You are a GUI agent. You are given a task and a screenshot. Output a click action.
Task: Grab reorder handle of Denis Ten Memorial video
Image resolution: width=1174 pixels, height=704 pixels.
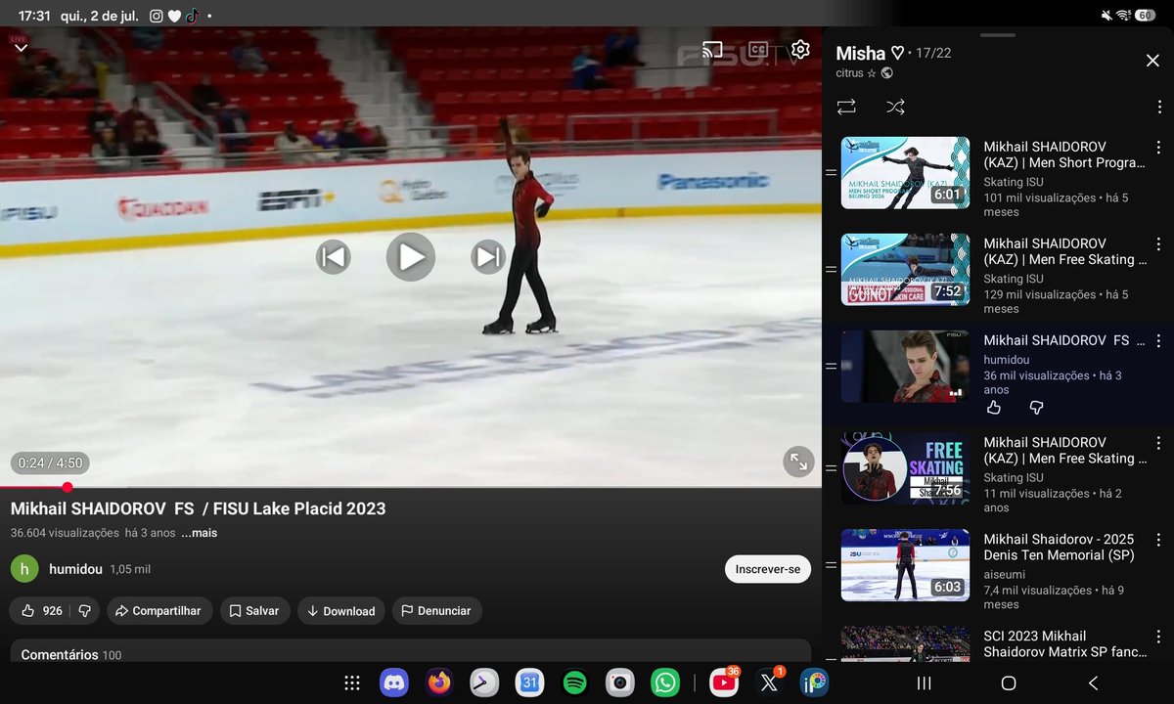pos(831,565)
